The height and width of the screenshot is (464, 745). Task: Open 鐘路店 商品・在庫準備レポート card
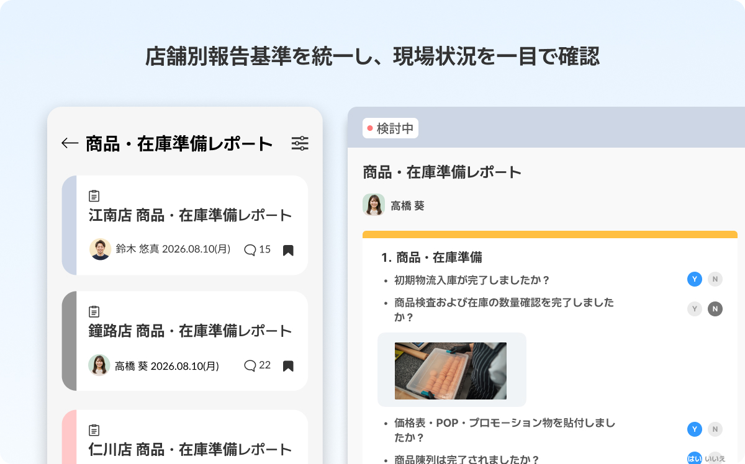(x=185, y=341)
